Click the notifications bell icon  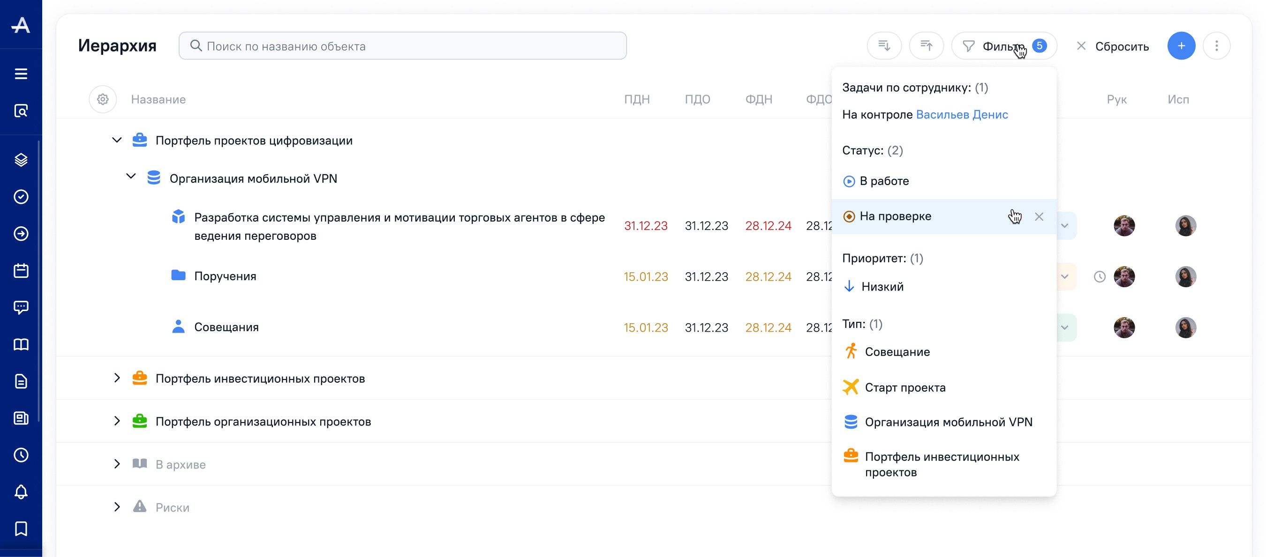click(21, 492)
